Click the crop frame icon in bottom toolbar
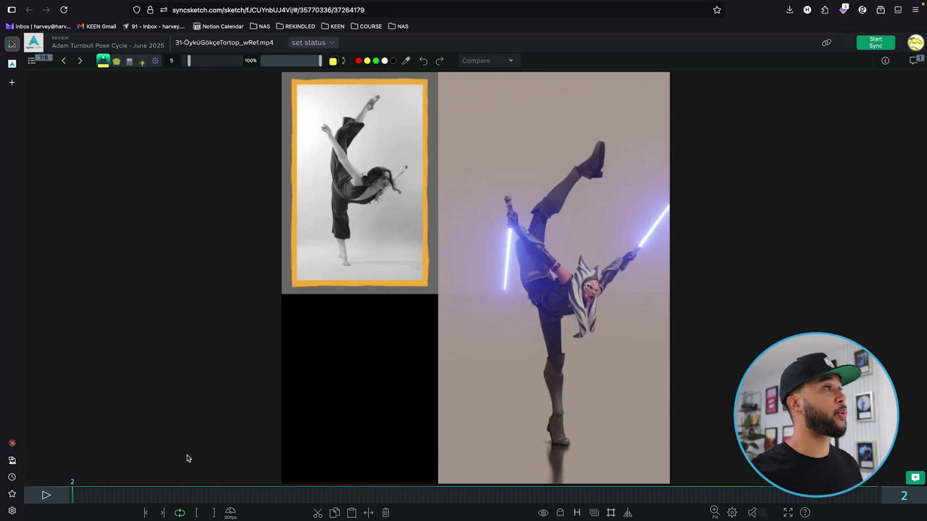Image resolution: width=927 pixels, height=521 pixels. click(611, 513)
